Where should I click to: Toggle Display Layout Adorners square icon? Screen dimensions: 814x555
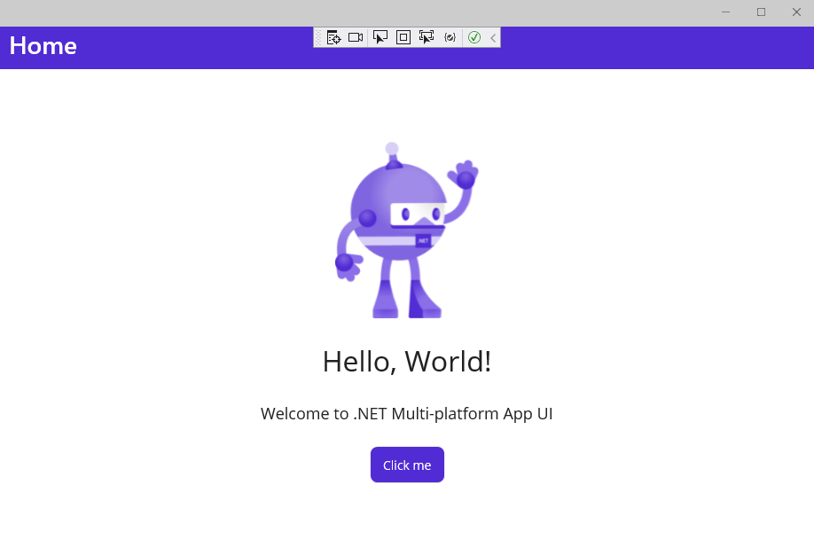tap(403, 37)
